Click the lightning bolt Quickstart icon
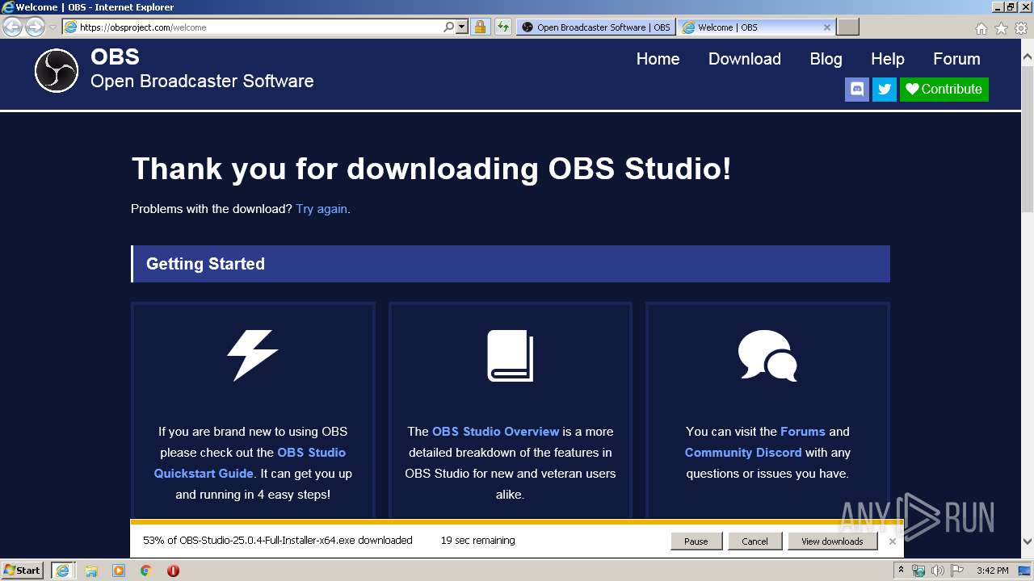The width and height of the screenshot is (1034, 581). tap(253, 355)
